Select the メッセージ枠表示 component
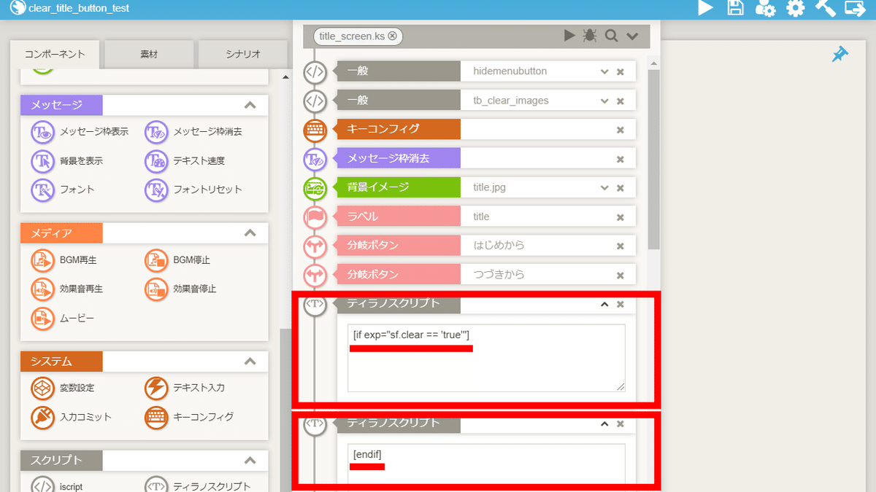Image resolution: width=876 pixels, height=492 pixels. [80, 132]
